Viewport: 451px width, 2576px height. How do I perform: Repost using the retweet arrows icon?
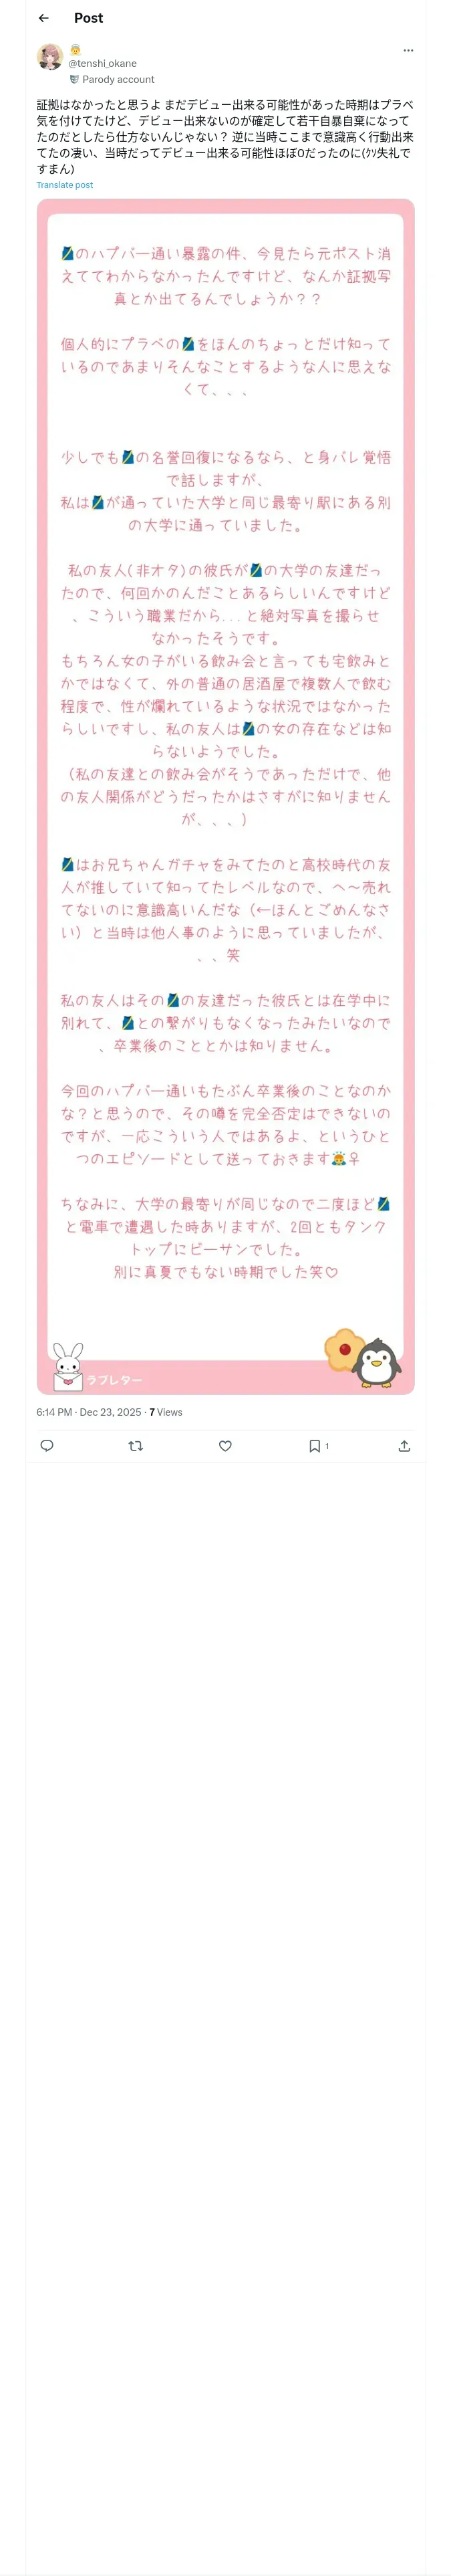pyautogui.click(x=136, y=1446)
